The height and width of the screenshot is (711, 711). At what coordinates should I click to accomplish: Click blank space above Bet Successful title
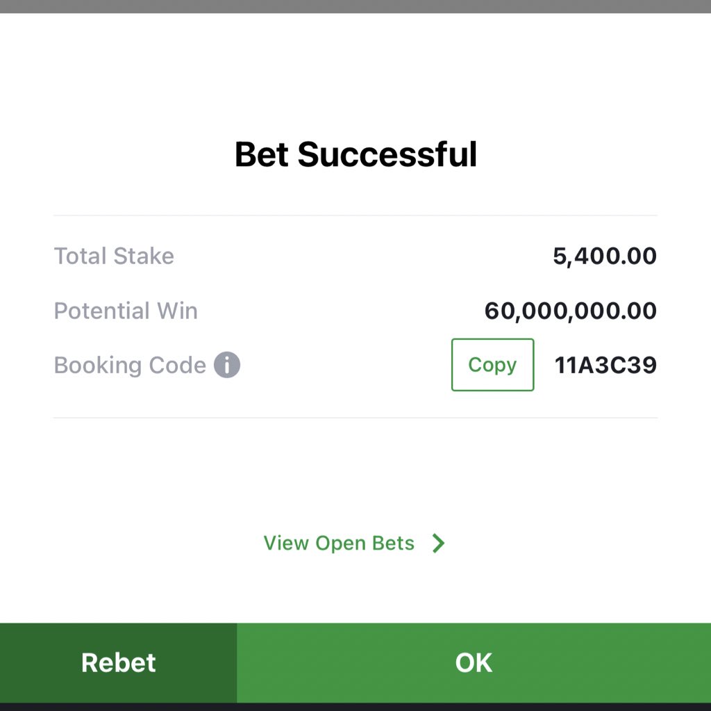pyautogui.click(x=355, y=73)
